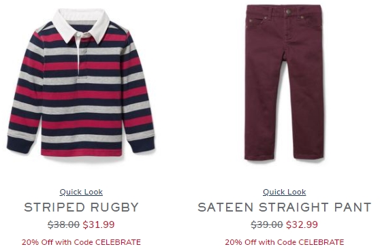Open the Striped Rugby shirt product image

click(x=81, y=83)
